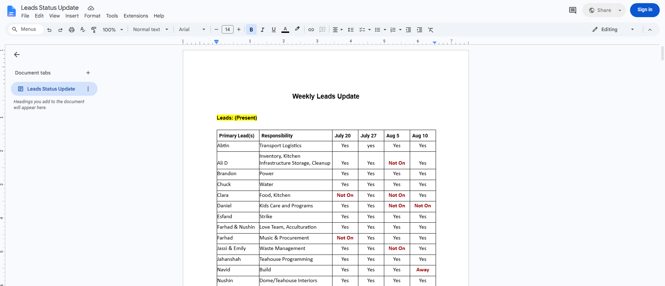The height and width of the screenshot is (286, 665).
Task: Open checklist menu dropdown arrow
Action: (370, 30)
